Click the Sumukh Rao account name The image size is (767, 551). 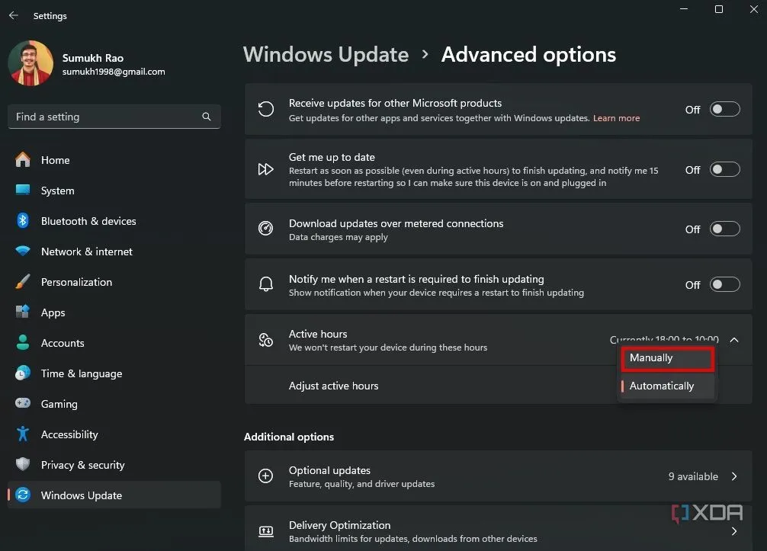coord(93,58)
